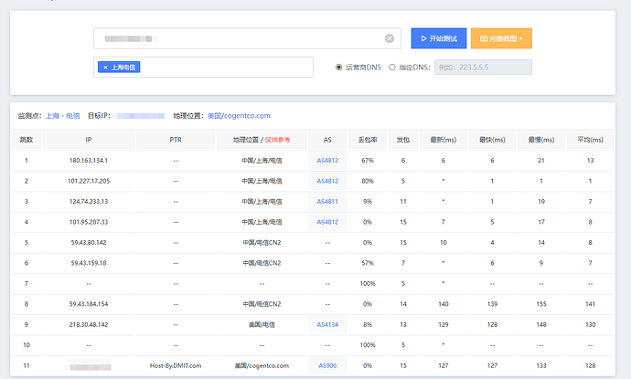Click the 平均(ms) column header
631x379 pixels.
pyautogui.click(x=591, y=140)
